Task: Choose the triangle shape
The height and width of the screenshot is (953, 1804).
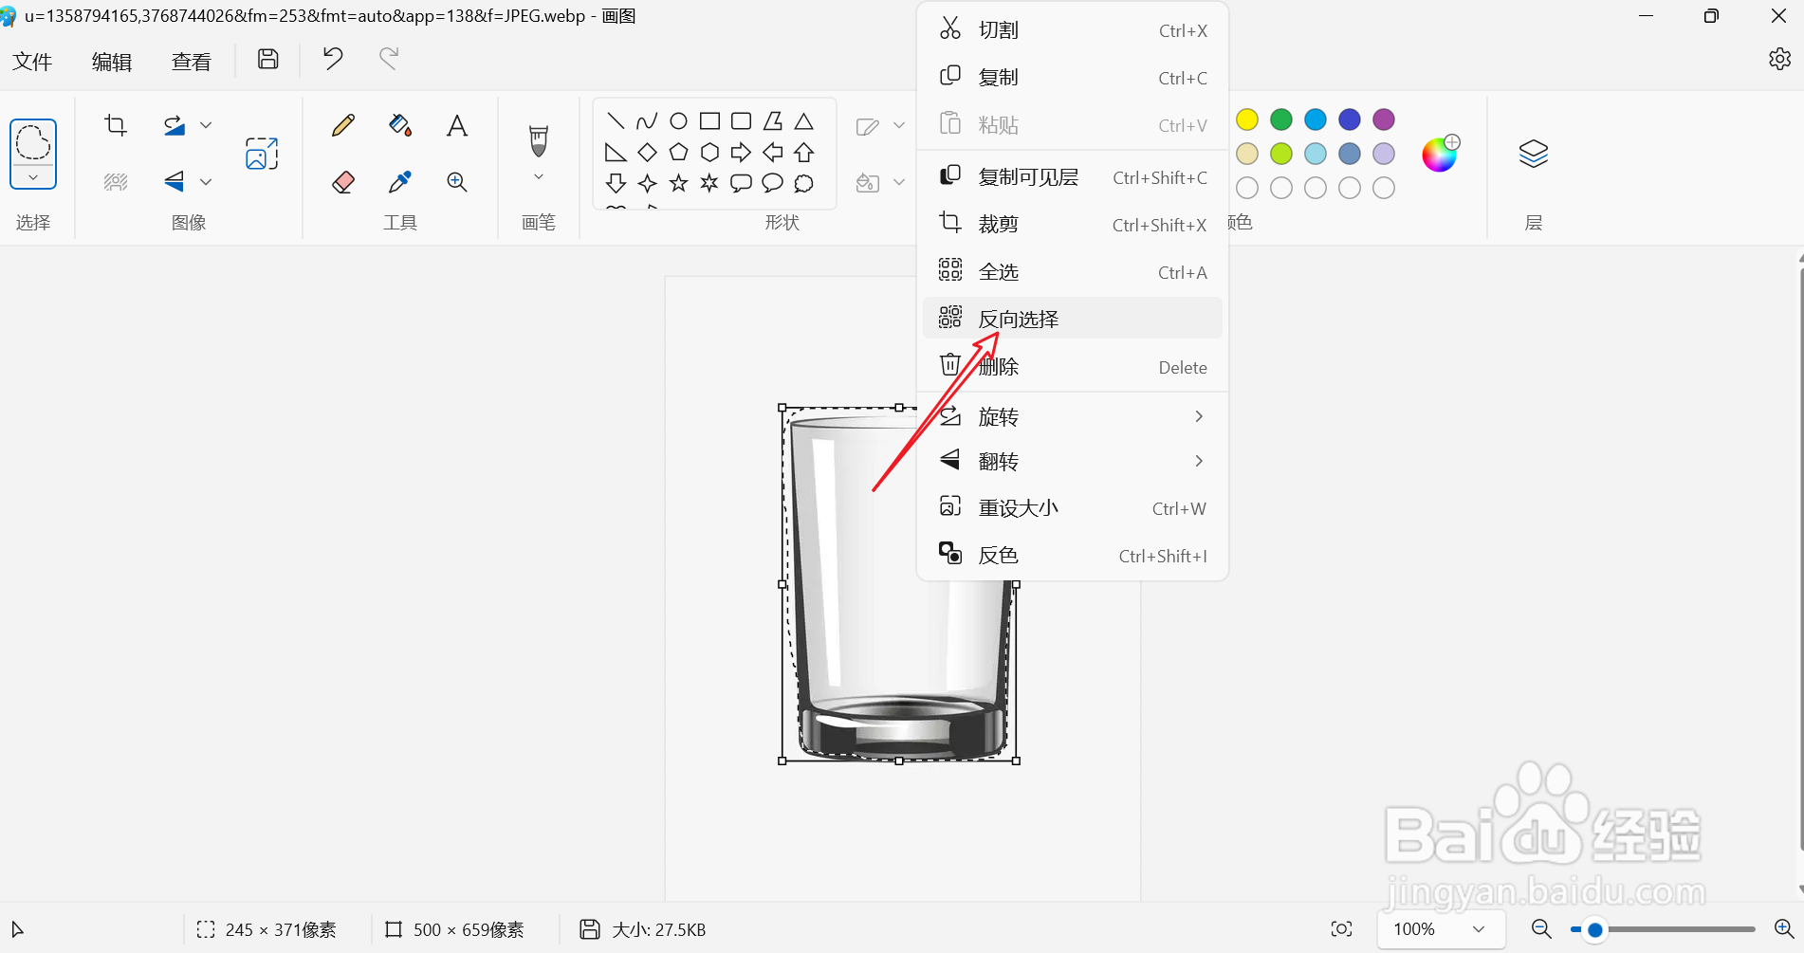Action: [804, 120]
